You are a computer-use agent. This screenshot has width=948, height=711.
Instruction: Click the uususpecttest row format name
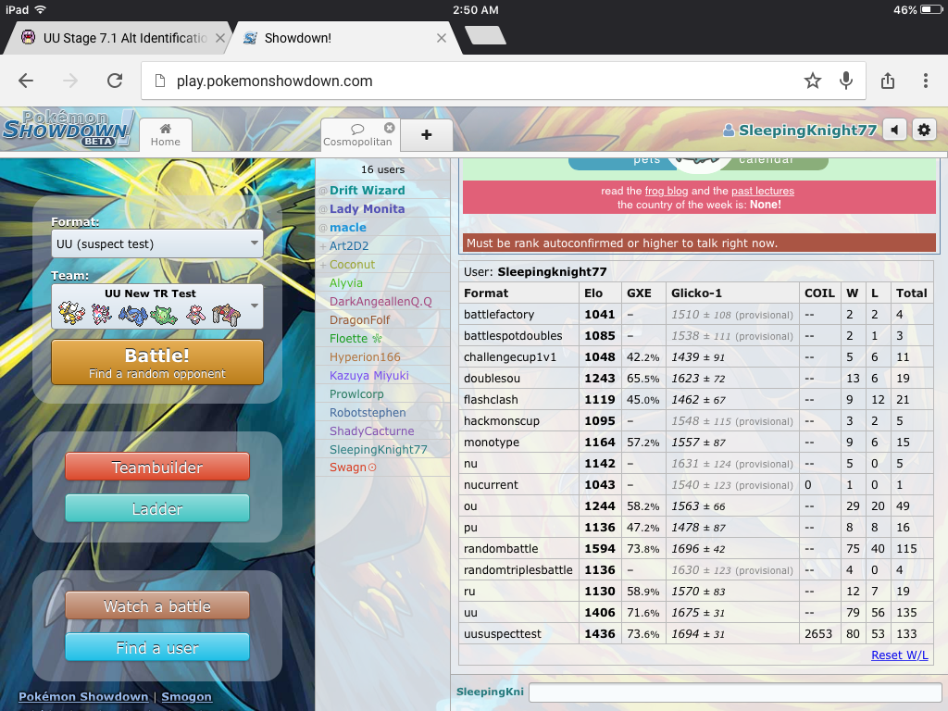pos(503,634)
